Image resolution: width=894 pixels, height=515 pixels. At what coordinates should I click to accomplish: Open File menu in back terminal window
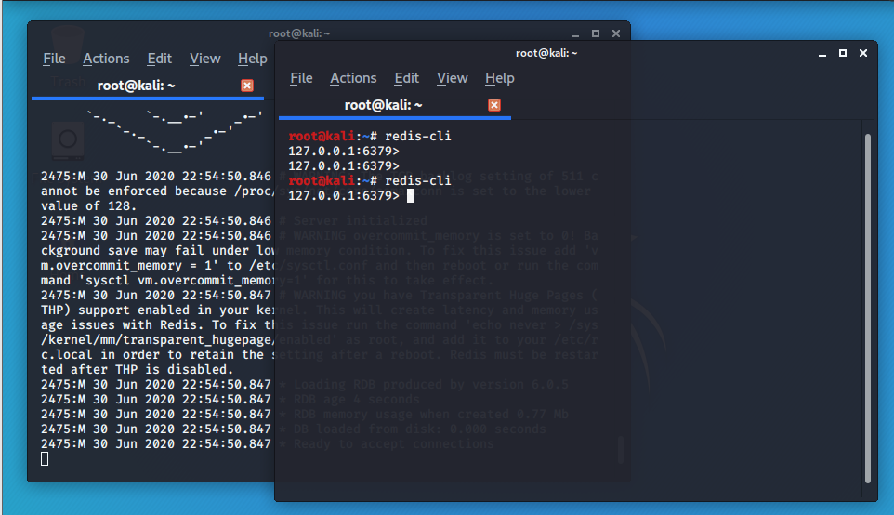click(54, 59)
